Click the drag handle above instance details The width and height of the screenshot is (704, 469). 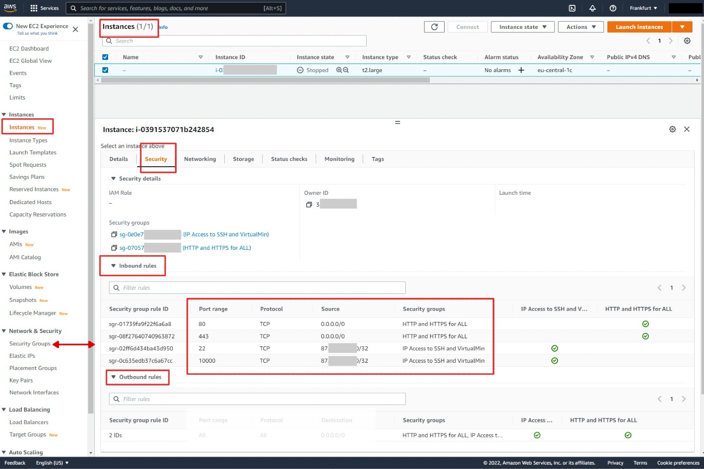click(x=397, y=122)
